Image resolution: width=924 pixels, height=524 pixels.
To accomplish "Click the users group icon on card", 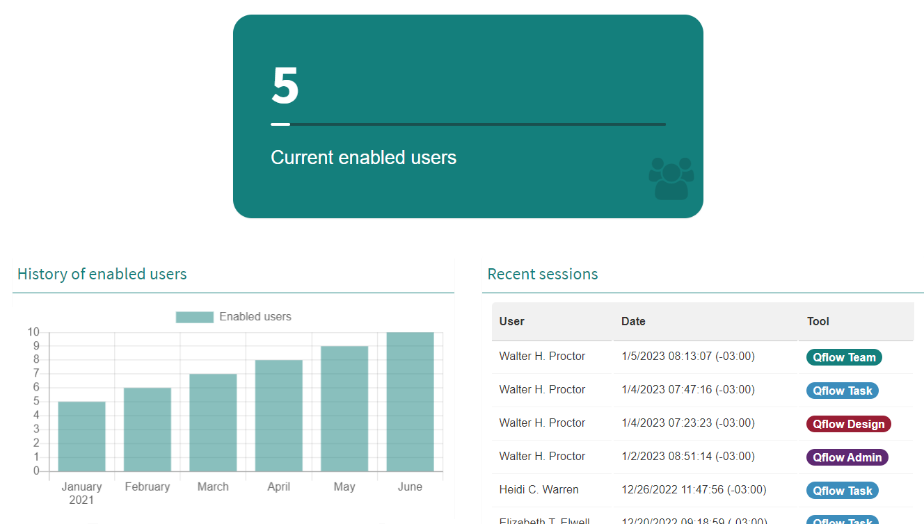I will coord(671,179).
